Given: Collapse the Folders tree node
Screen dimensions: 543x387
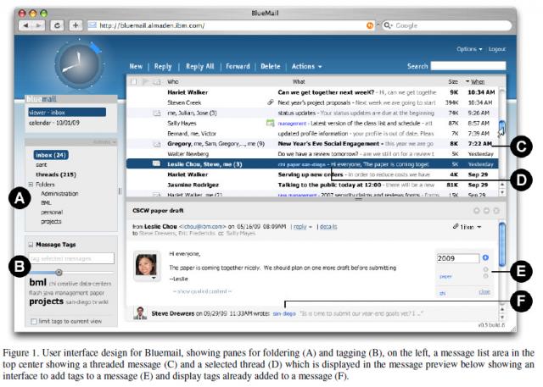Looking at the screenshot, I should coord(31,185).
